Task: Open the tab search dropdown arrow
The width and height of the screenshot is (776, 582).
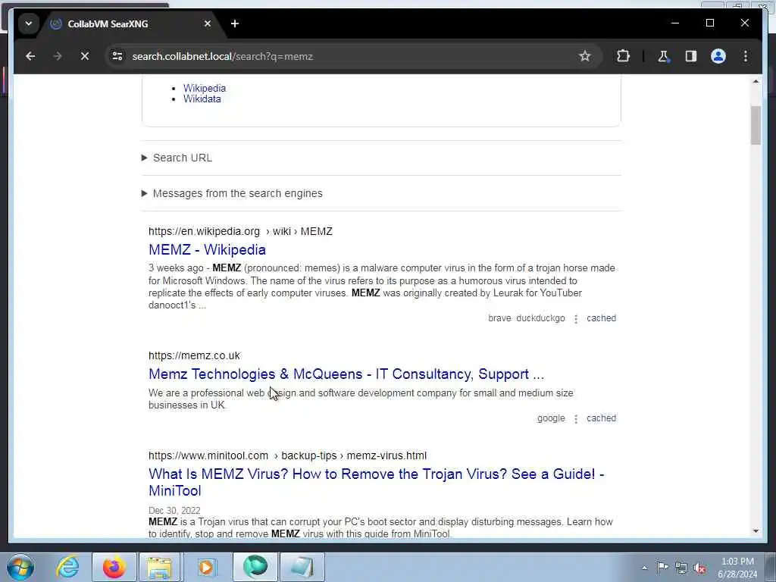Action: point(29,23)
